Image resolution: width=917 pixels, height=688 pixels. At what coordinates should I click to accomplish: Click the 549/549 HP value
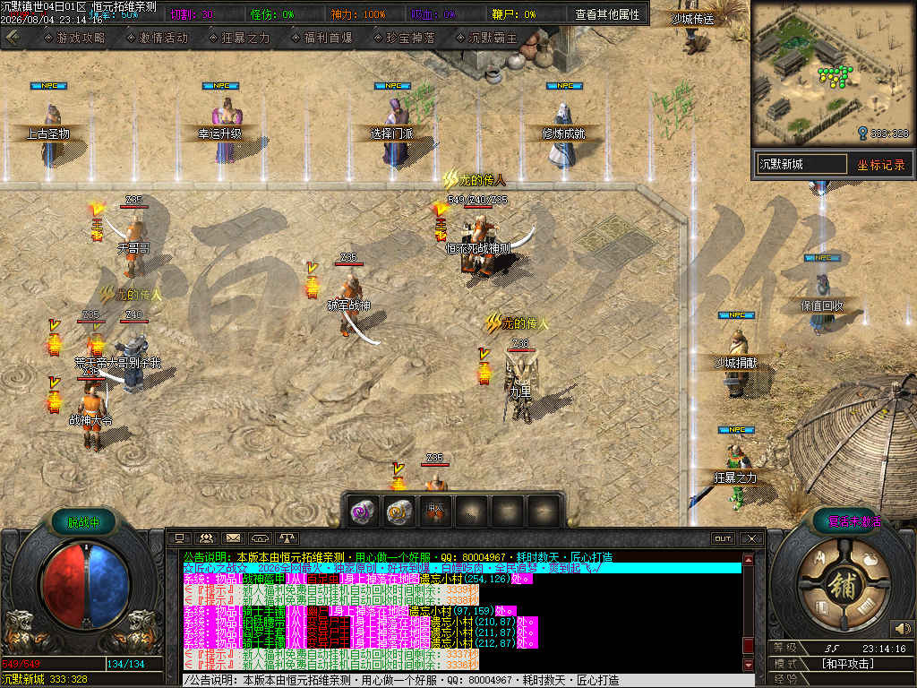(x=21, y=664)
